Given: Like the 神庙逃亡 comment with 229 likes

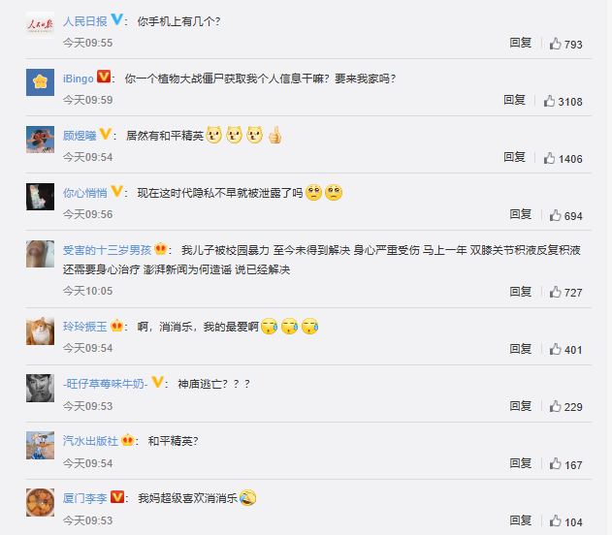Looking at the screenshot, I should pyautogui.click(x=555, y=406).
